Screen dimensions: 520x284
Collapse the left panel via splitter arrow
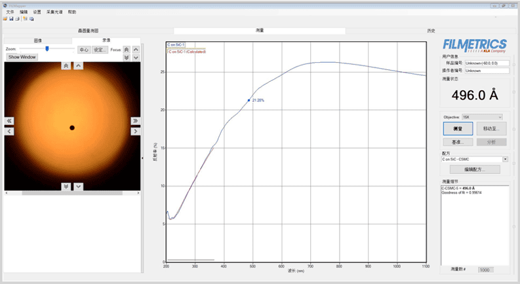[x=143, y=157]
